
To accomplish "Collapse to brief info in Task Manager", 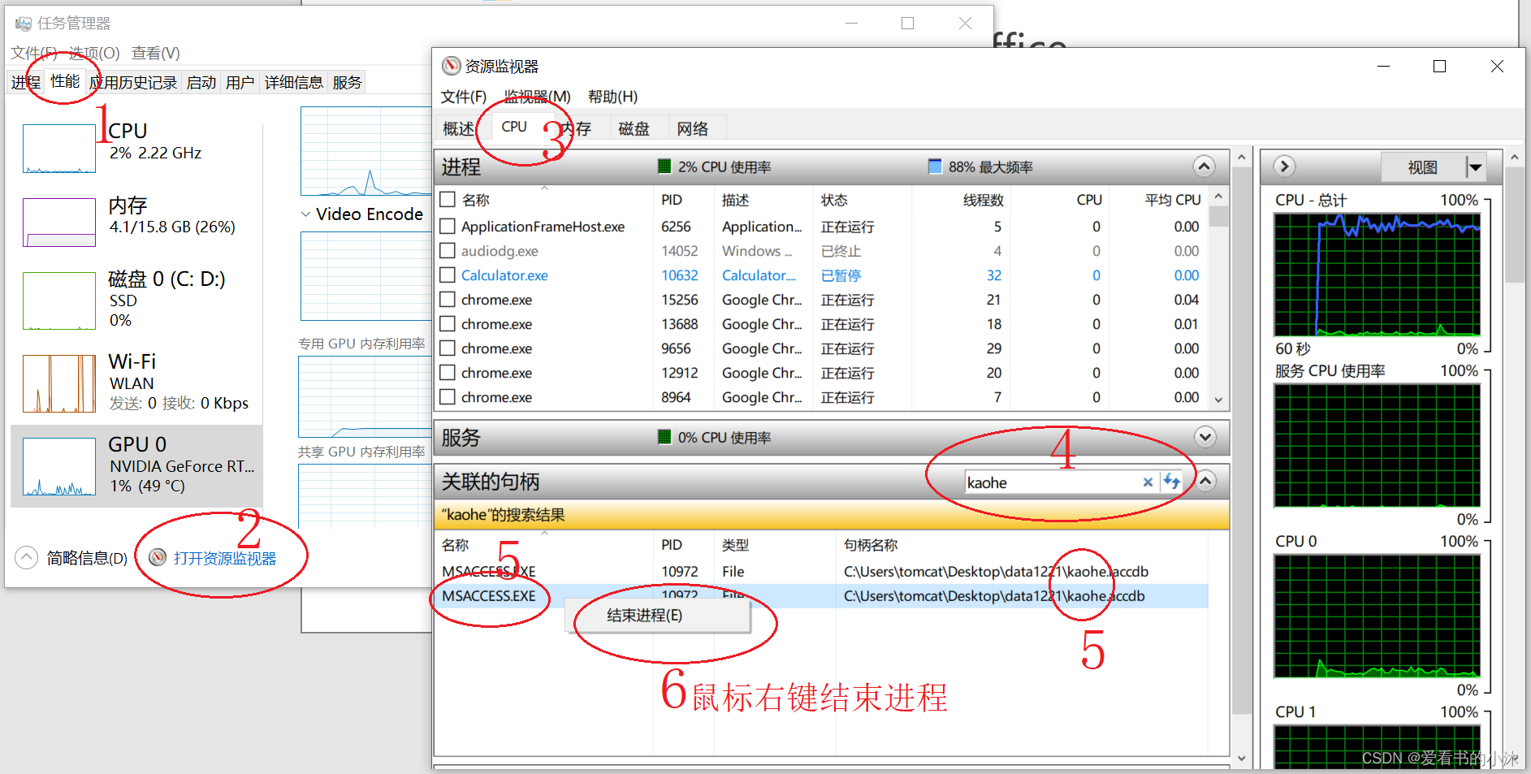I will pyautogui.click(x=71, y=558).
